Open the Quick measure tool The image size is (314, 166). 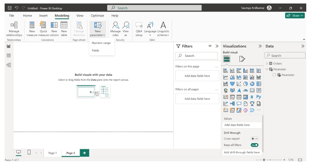[x=43, y=29]
